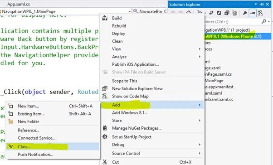Image resolution: width=273 pixels, height=165 pixels.
Task: Select the 'inPage.xaml.cs' file
Action: click(x=218, y=74)
